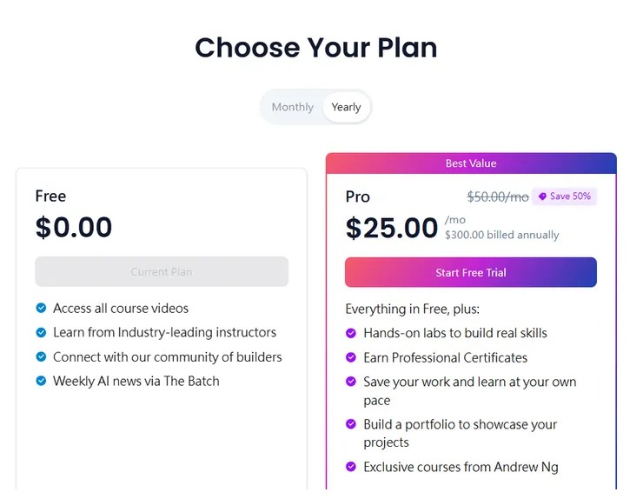Viewport: 643px width, 499px height.
Task: Click the struck-through $50.00/mo price
Action: point(497,196)
